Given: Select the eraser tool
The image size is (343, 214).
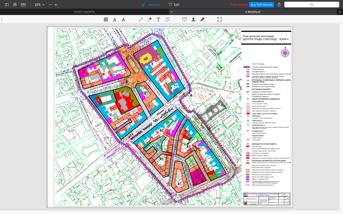Looking at the screenshot, I should pos(150,19).
